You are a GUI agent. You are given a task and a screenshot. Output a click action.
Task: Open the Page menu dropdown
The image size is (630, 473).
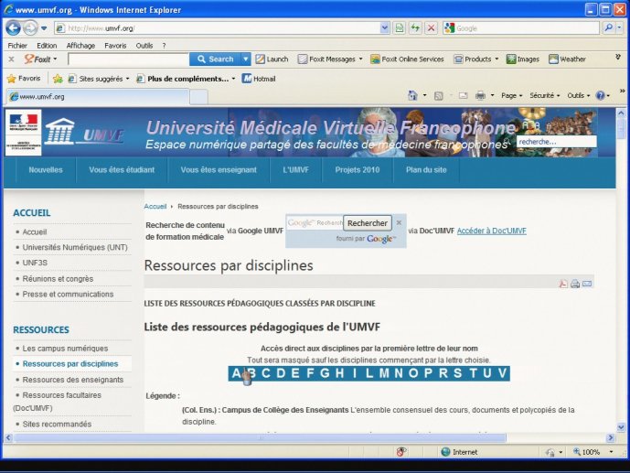point(511,96)
